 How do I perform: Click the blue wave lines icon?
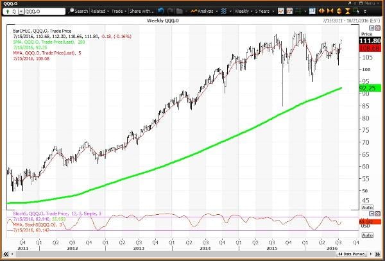tap(224, 11)
